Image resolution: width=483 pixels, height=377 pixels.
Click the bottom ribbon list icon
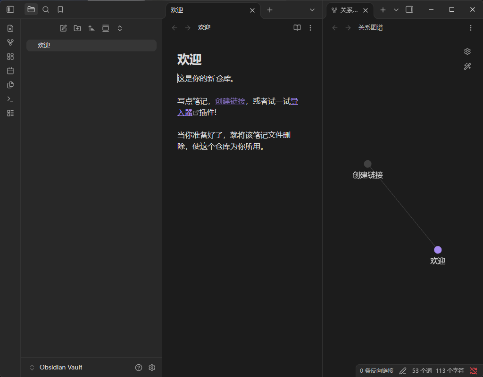(10, 113)
